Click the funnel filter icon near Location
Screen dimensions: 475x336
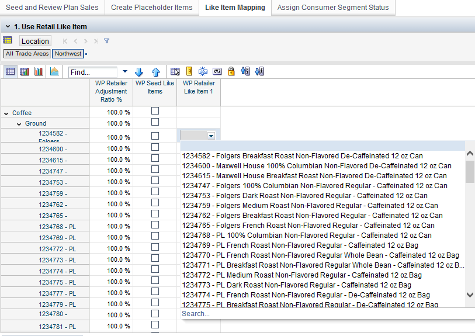(x=106, y=41)
